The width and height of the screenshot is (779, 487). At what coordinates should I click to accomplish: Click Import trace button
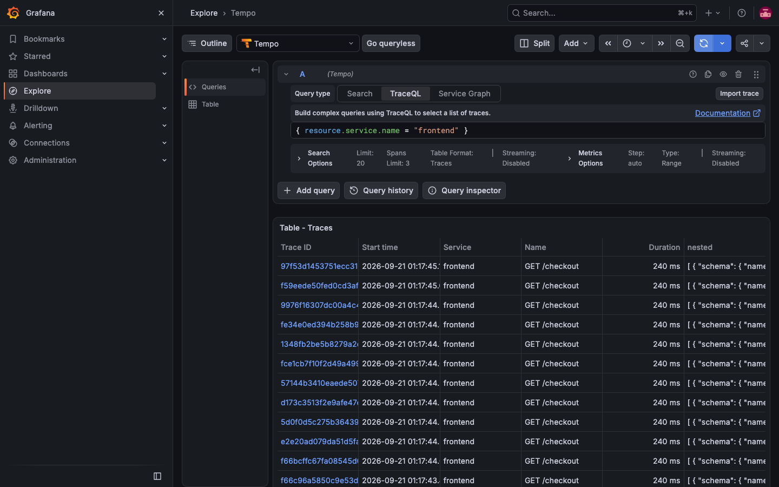[739, 94]
